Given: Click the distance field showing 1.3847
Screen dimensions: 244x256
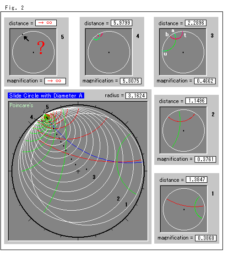Looking at the screenshot, I should (x=197, y=180).
